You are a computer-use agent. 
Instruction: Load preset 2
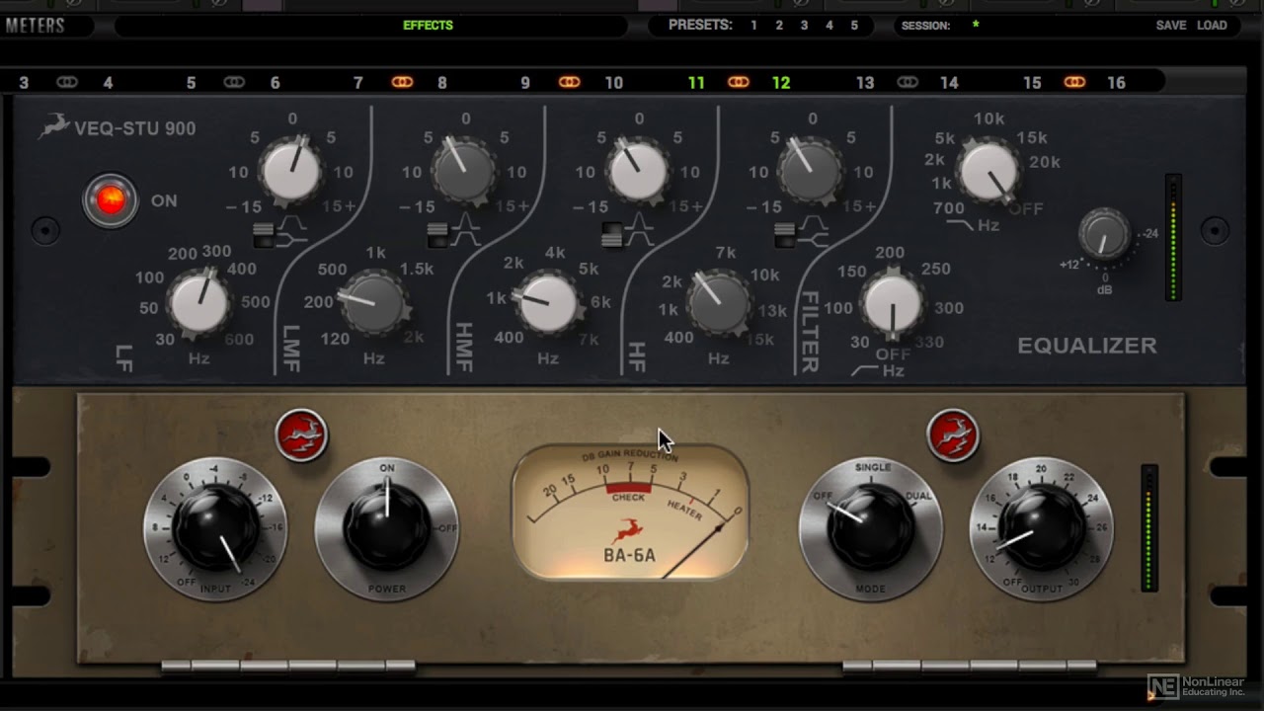[x=779, y=26]
